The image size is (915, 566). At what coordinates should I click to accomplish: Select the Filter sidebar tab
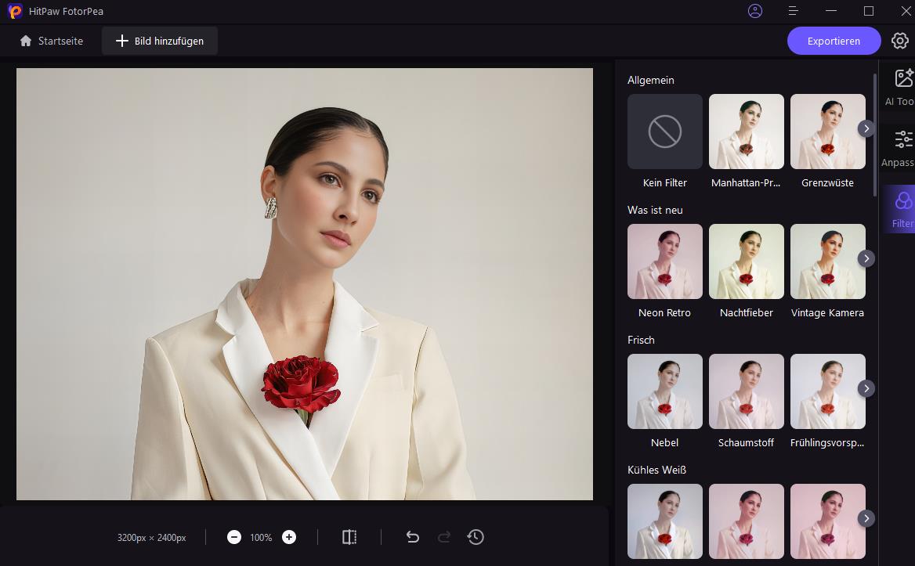pos(899,209)
